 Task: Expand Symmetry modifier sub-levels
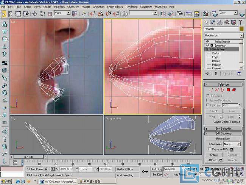[x=212, y=45]
